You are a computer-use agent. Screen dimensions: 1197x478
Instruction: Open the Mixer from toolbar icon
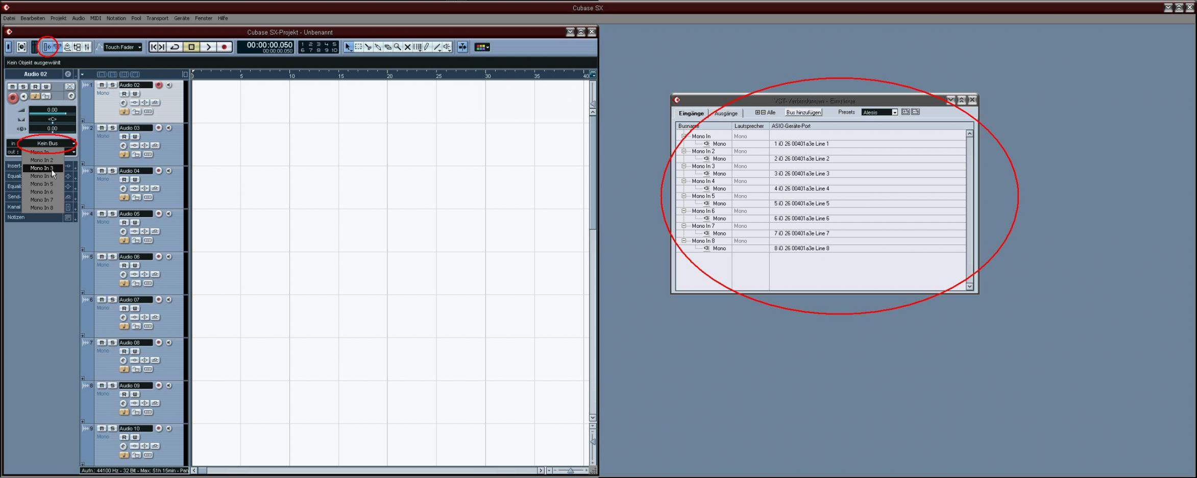87,47
